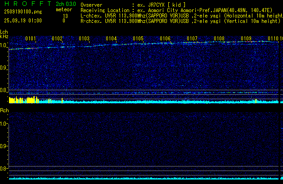Click the 0.9 label on Lch axis

4,68
